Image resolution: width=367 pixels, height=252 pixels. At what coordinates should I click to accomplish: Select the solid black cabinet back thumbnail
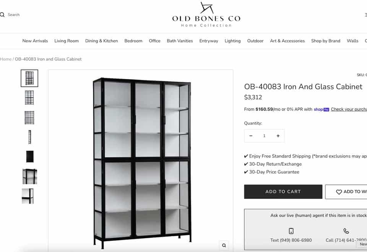(x=30, y=156)
